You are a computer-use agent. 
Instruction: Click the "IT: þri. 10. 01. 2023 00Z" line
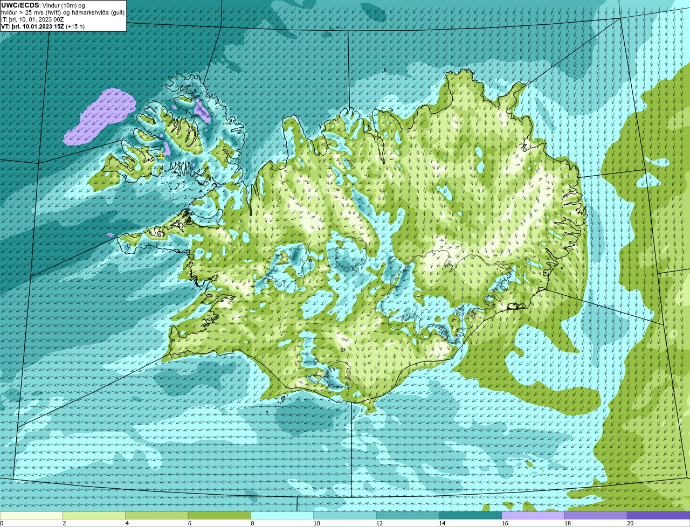[32, 19]
